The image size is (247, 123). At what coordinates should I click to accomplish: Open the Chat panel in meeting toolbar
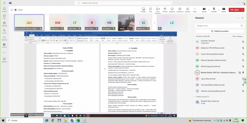point(150,10)
